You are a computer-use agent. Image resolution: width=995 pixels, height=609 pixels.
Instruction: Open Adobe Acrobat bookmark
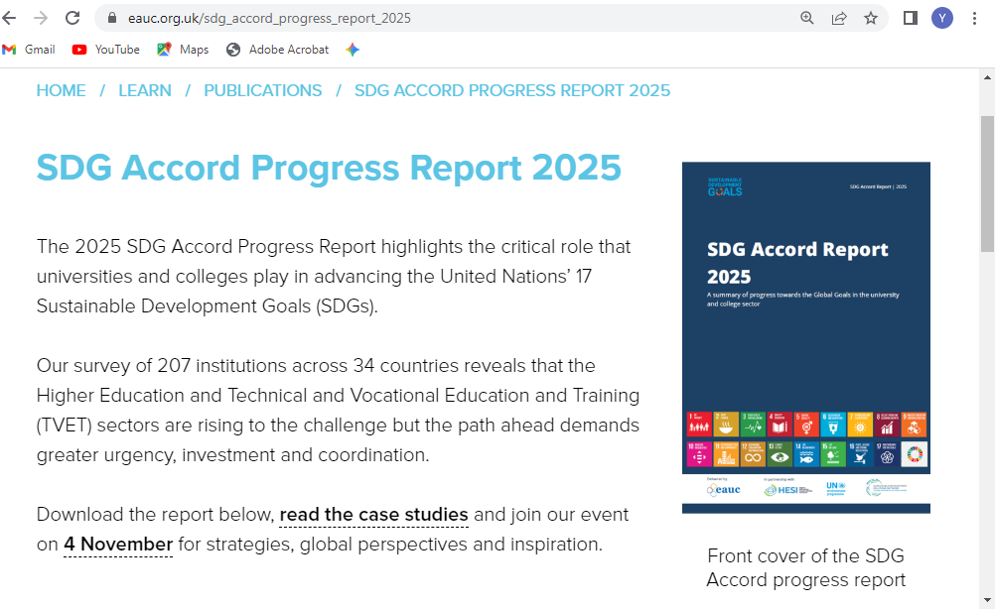pyautogui.click(x=278, y=50)
